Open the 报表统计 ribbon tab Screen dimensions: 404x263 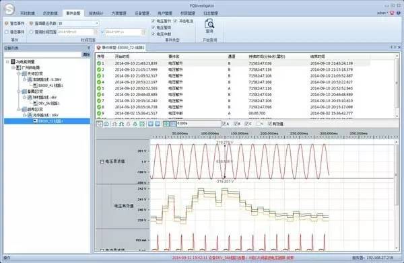point(96,13)
